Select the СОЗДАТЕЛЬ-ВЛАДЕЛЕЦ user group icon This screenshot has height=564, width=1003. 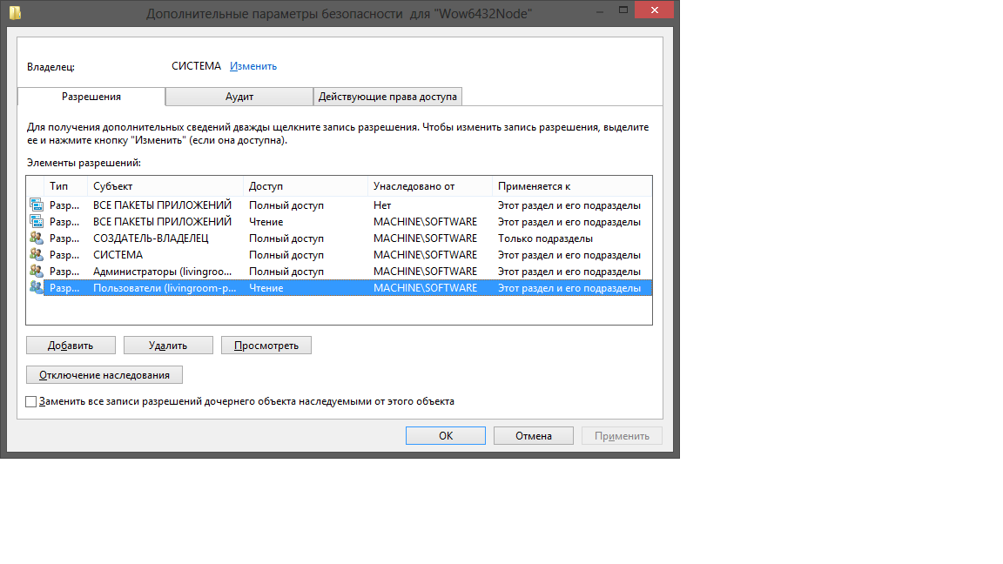coord(37,238)
